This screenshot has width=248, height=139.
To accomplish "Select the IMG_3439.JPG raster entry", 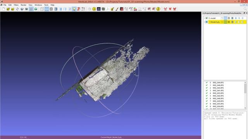I will click(218, 101).
